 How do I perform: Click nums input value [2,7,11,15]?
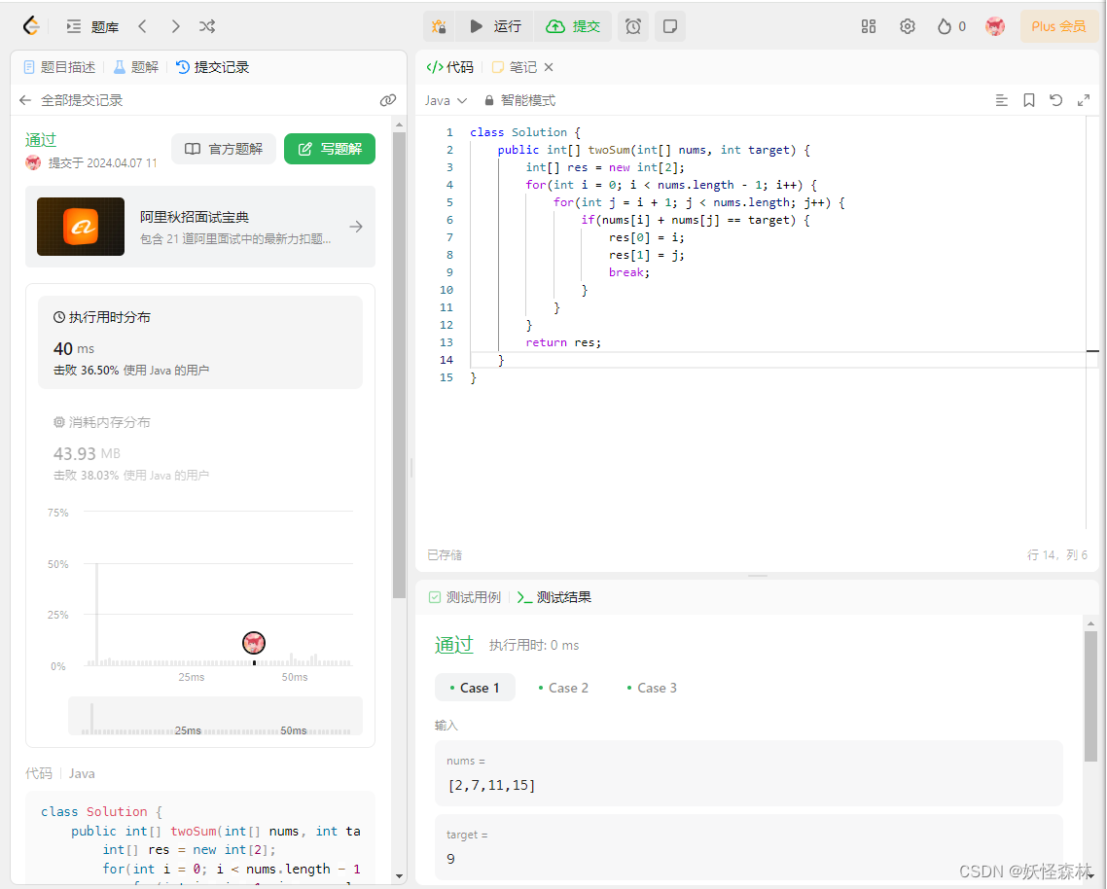492,785
